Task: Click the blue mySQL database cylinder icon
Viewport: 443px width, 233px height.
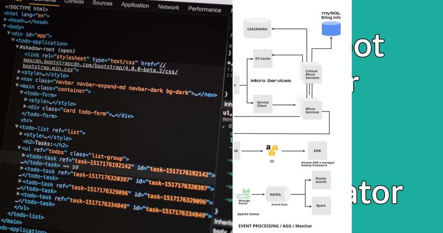Action: coord(331,28)
